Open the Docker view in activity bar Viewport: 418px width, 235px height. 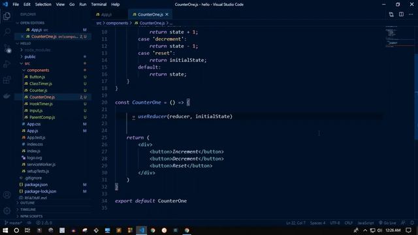7,96
